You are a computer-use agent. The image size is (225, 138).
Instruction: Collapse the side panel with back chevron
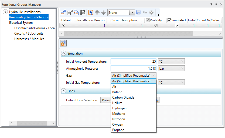pos(5,12)
